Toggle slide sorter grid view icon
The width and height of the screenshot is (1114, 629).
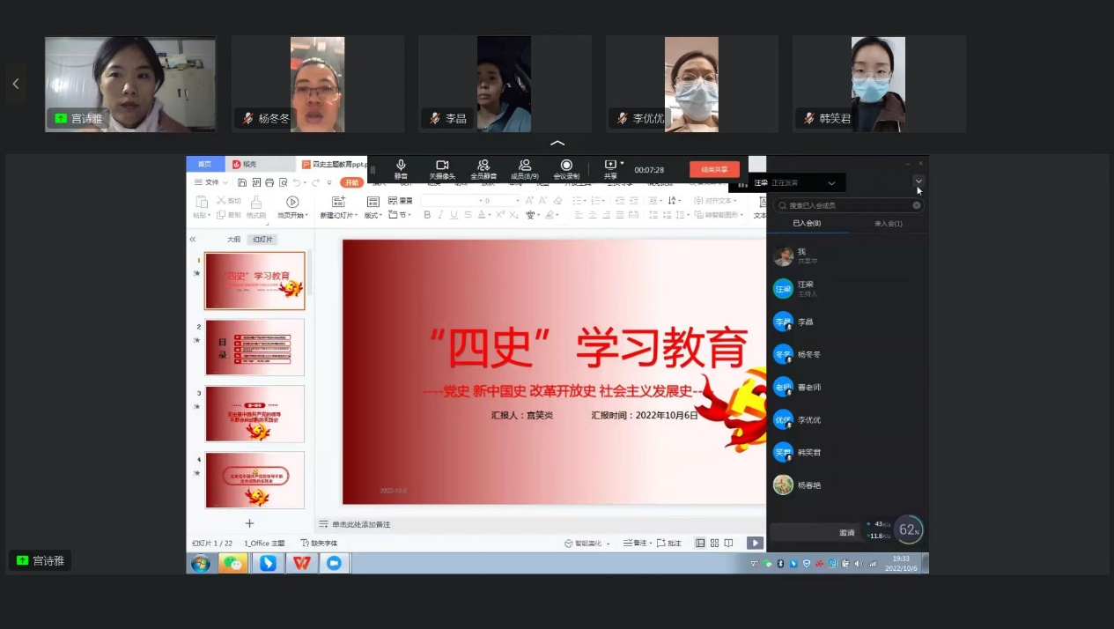pos(714,544)
